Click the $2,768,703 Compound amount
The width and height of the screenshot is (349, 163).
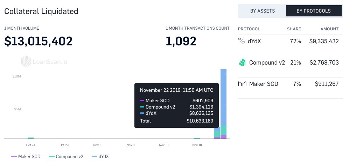pos(324,62)
